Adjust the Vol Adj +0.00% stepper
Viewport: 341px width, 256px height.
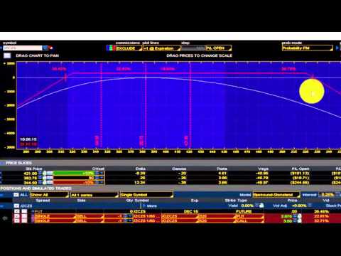[310, 206]
